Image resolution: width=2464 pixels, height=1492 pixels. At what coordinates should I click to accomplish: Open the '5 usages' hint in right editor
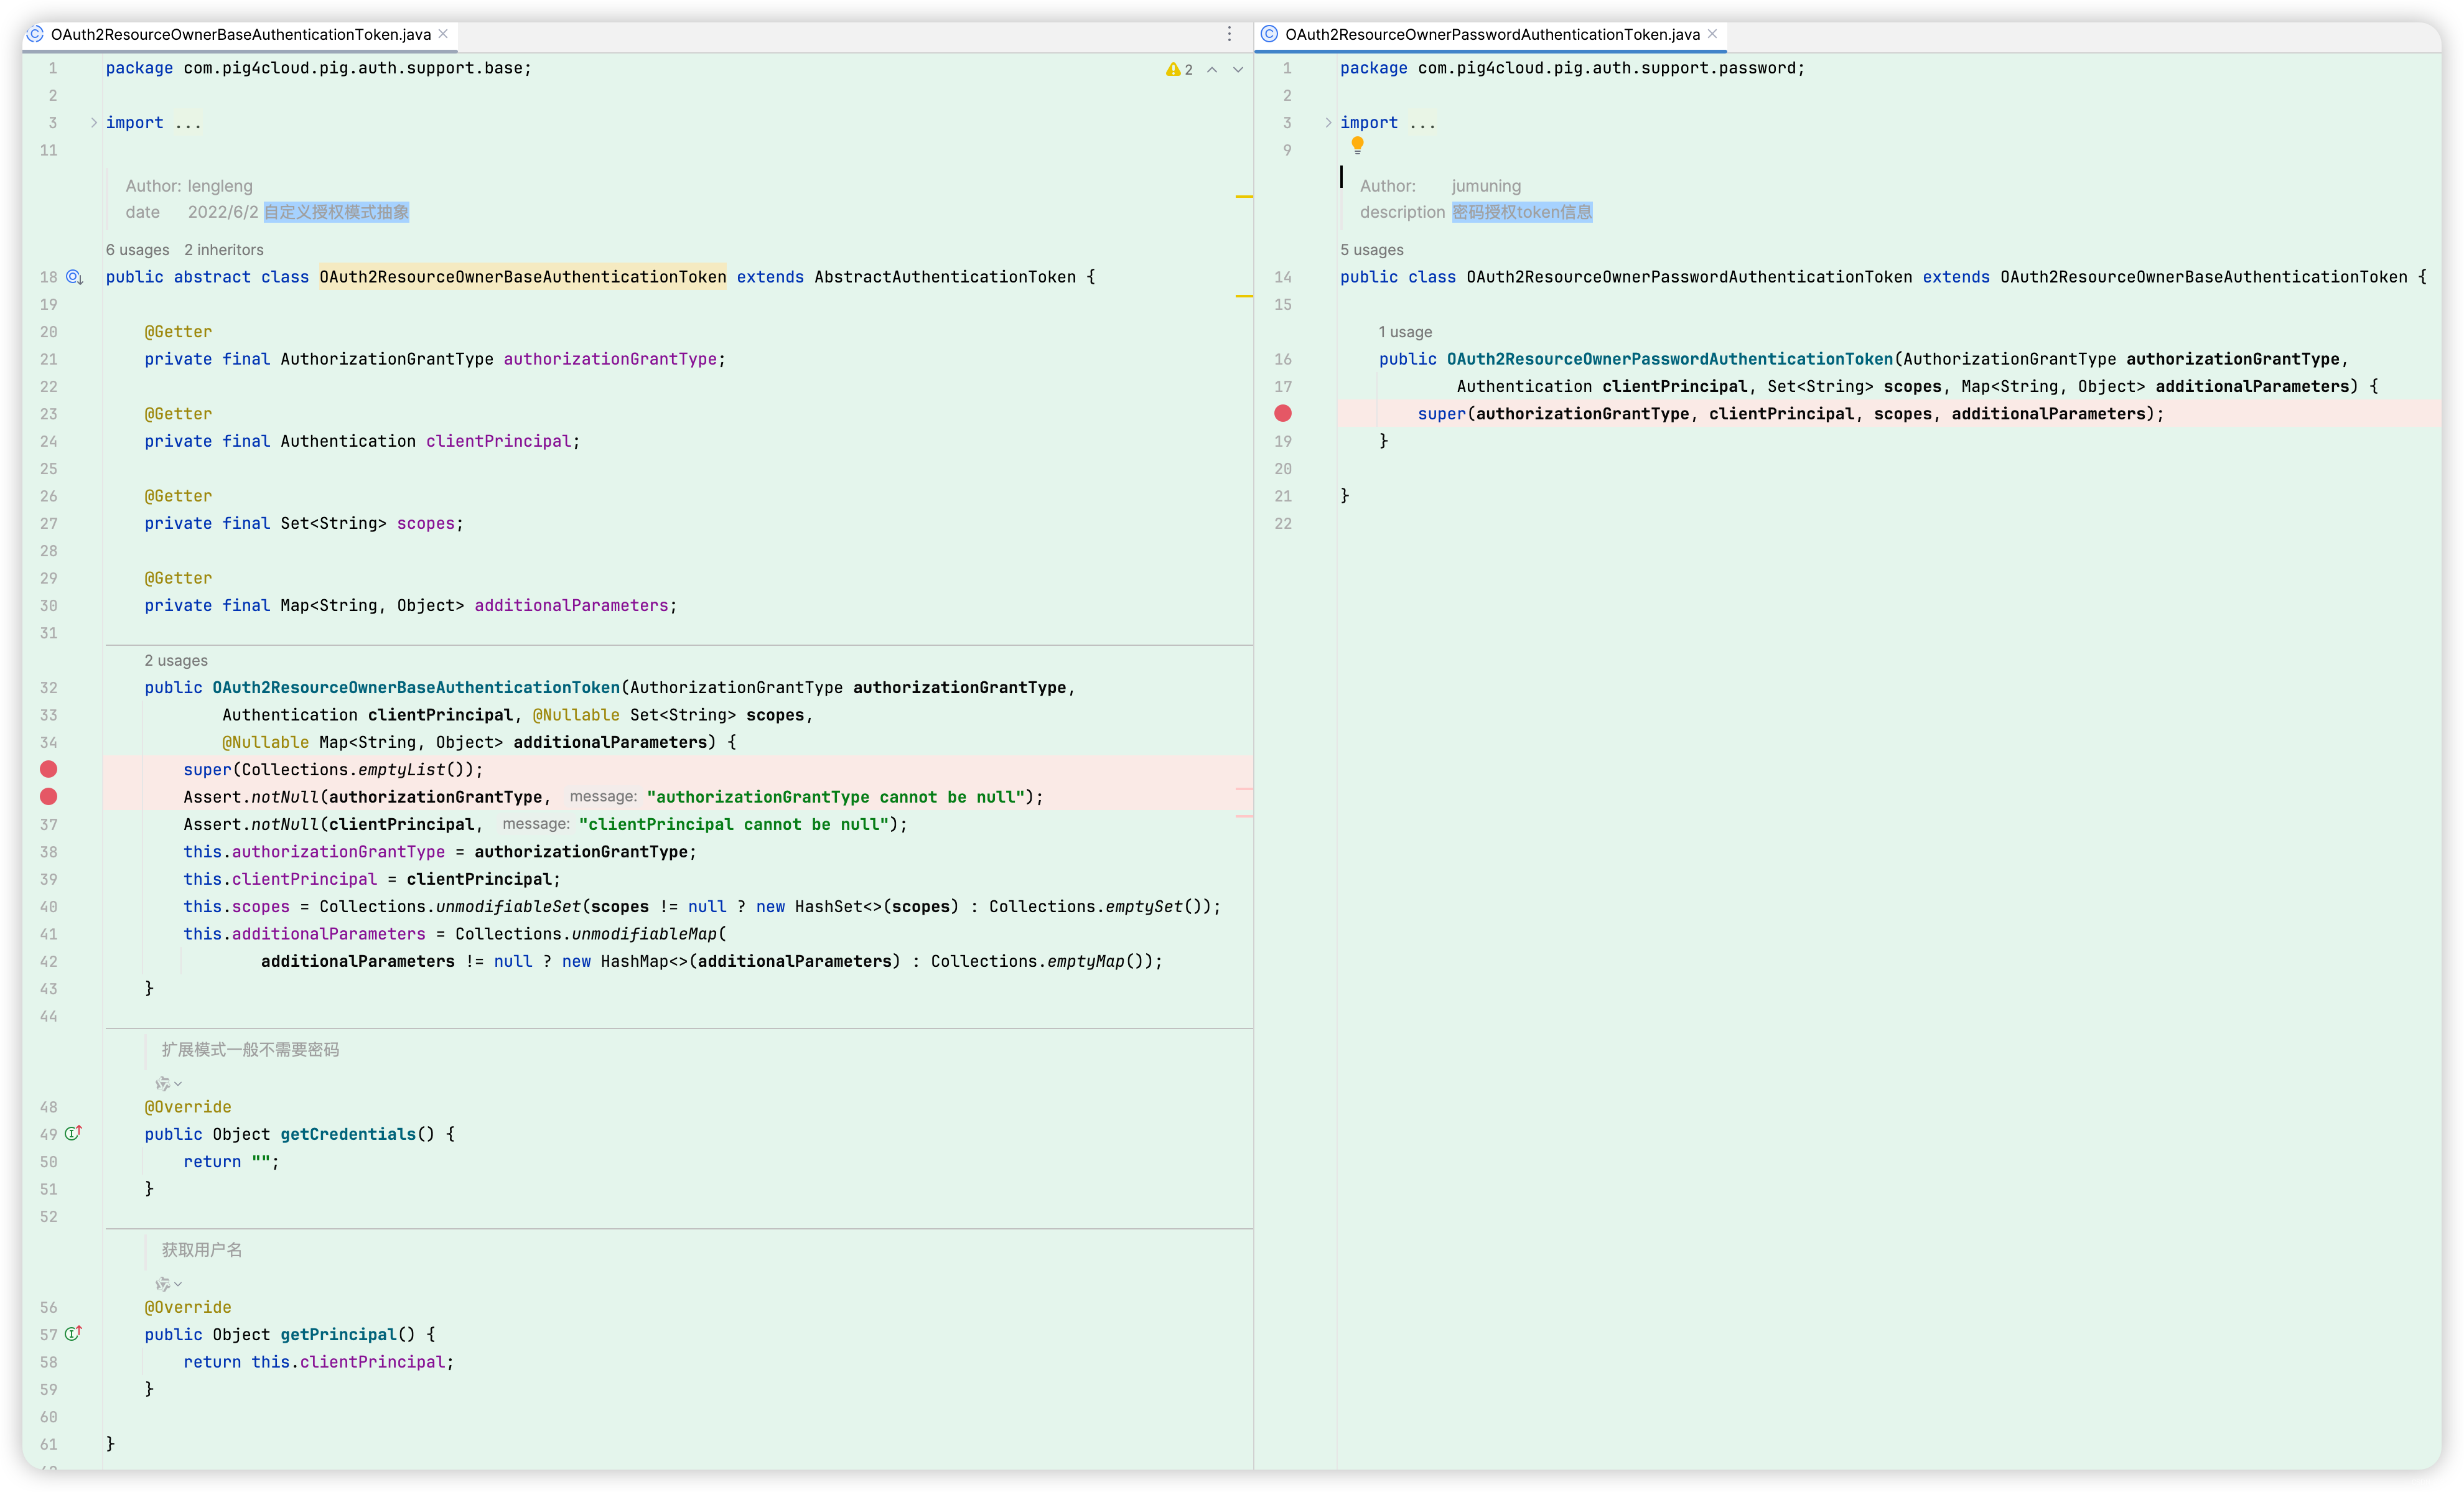pyautogui.click(x=1372, y=250)
